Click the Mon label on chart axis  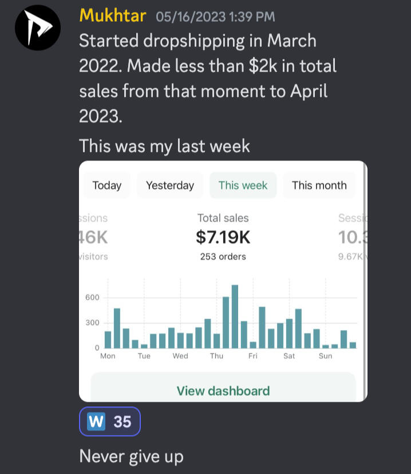pyautogui.click(x=108, y=356)
